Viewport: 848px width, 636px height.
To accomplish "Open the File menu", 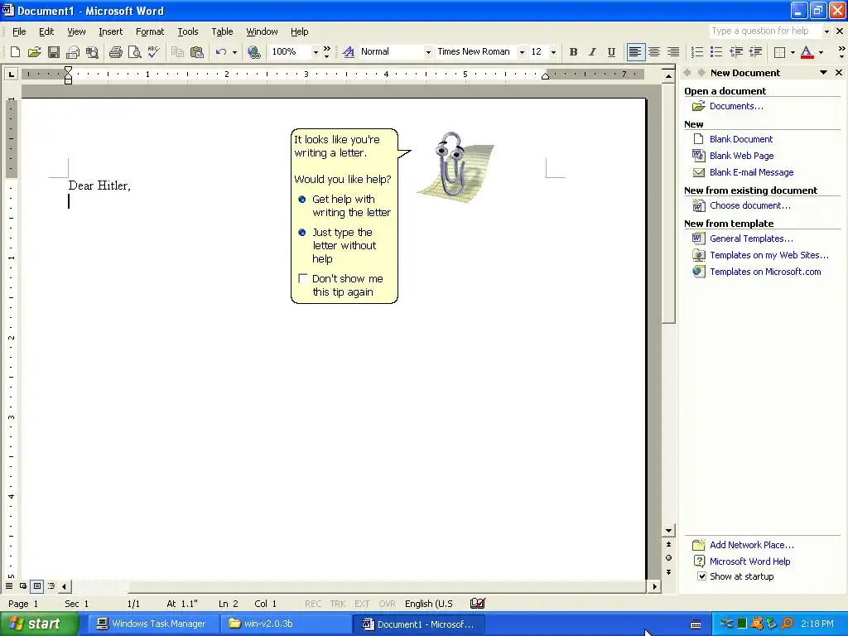I will click(x=19, y=31).
